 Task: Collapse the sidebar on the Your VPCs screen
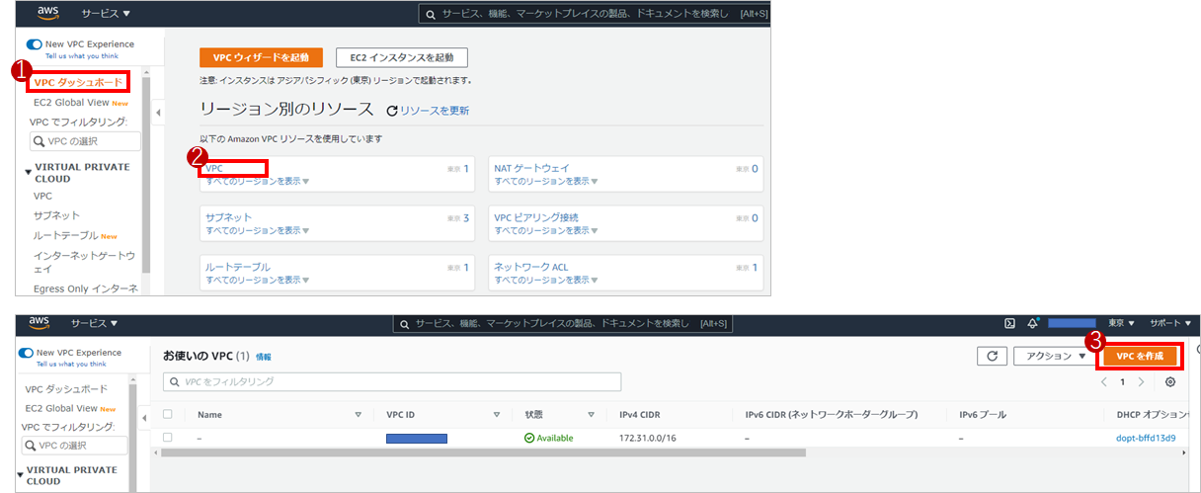click(146, 419)
